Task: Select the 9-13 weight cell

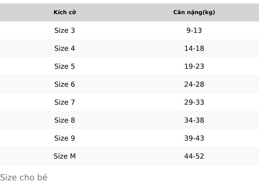Action: [194, 30]
